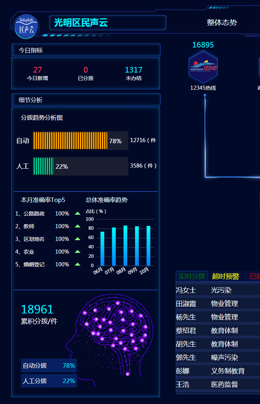
Task: Click green up arrow beside 公路路政
Action: click(x=78, y=214)
